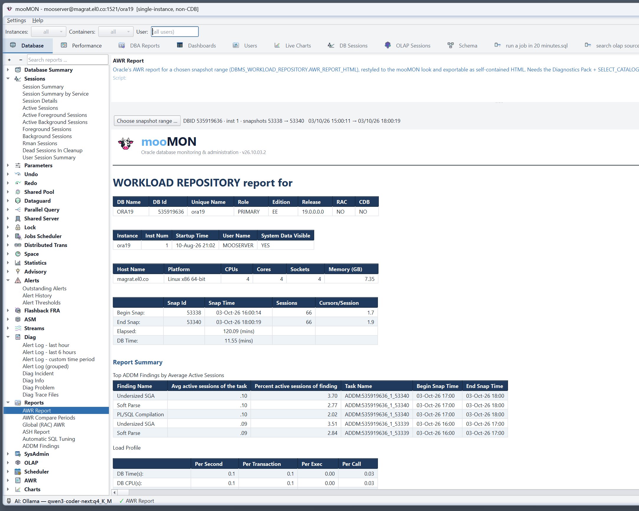The height and width of the screenshot is (511, 639).
Task: Click the Space pie icon
Action: coord(18,254)
